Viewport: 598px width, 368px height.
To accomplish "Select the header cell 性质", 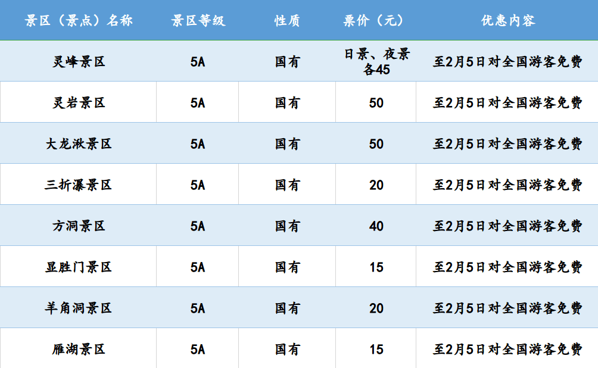I will tap(287, 20).
